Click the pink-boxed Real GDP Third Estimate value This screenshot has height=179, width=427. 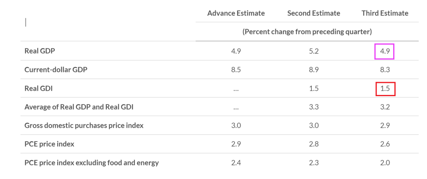click(x=384, y=51)
